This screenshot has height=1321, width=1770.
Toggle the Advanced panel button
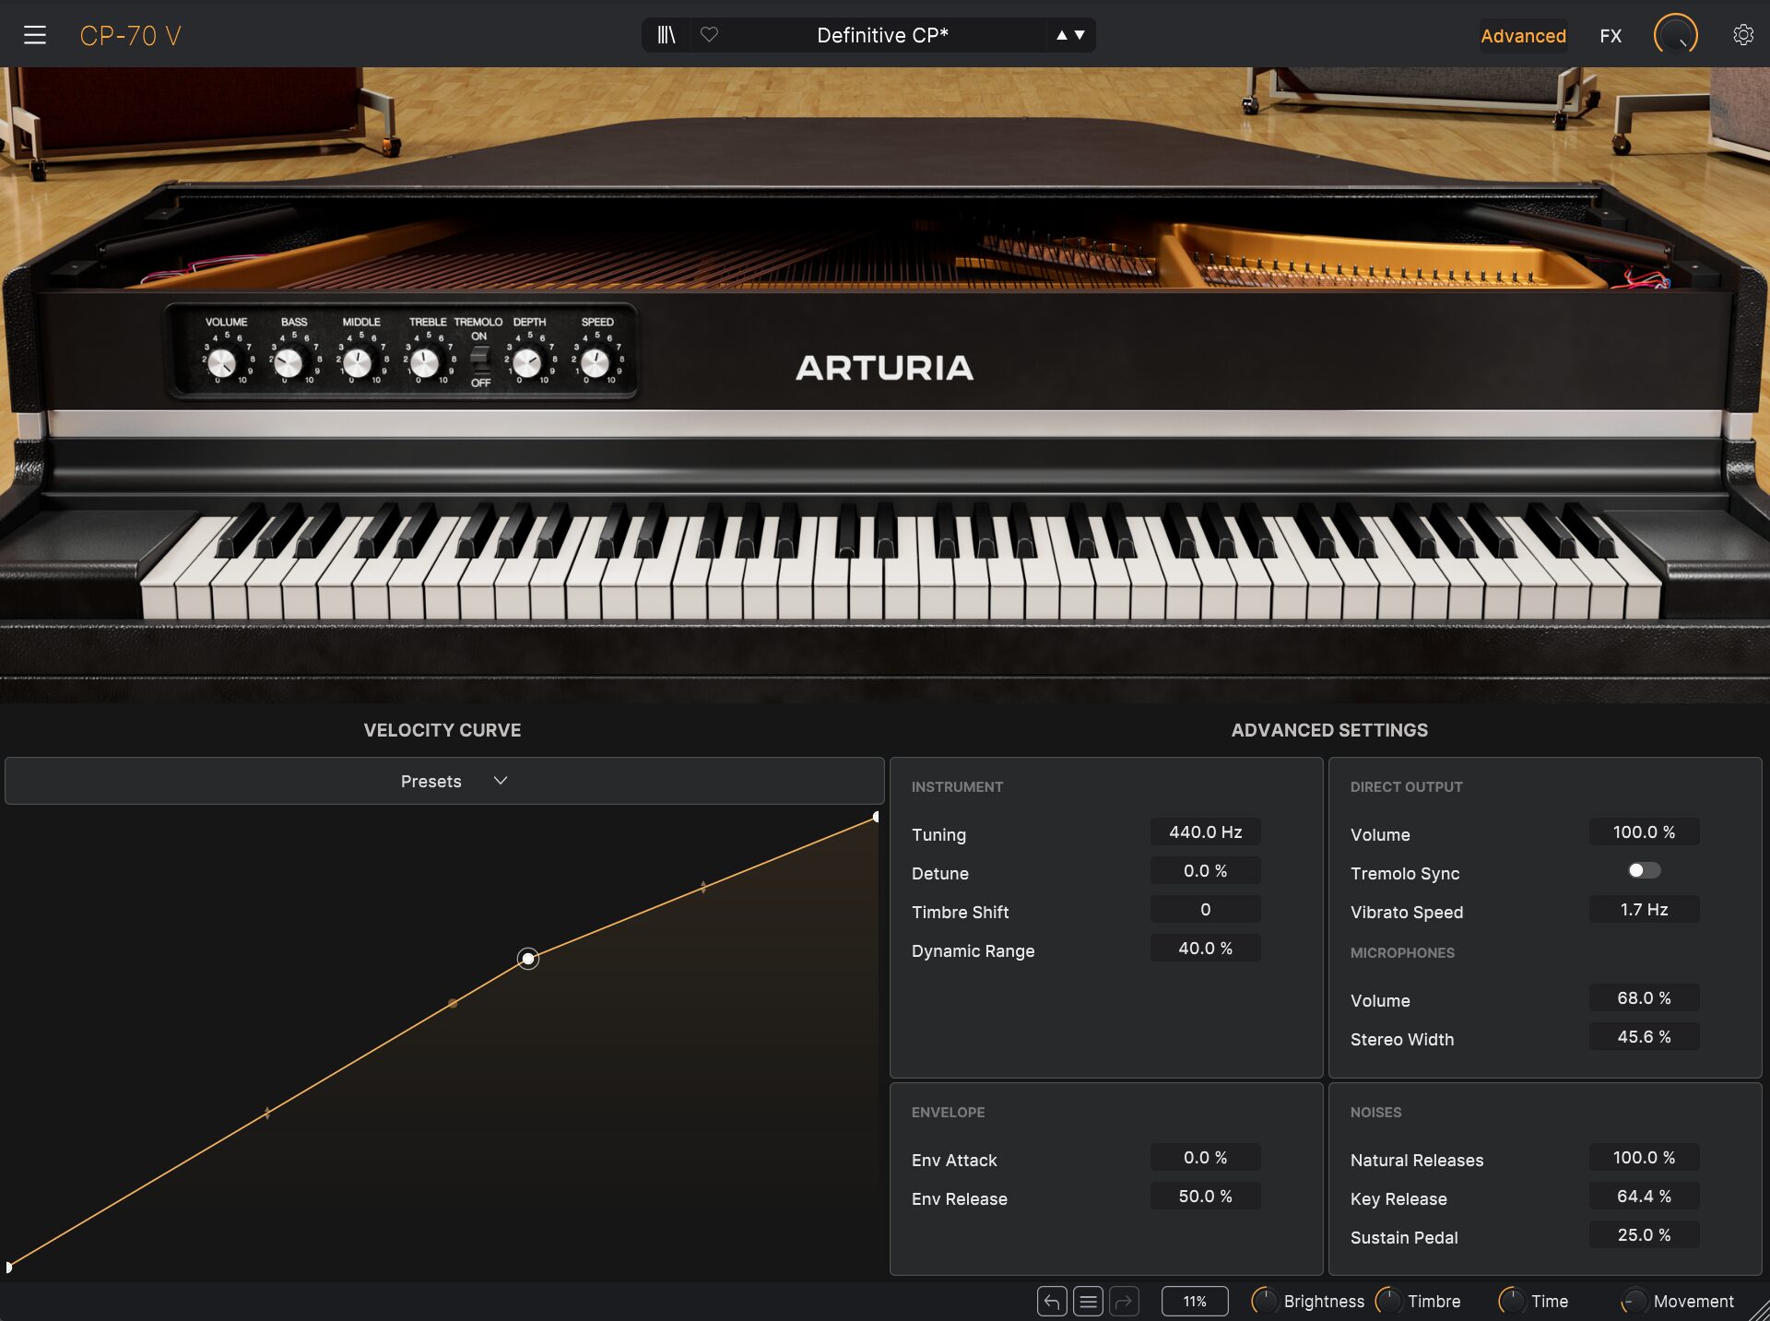[x=1523, y=36]
